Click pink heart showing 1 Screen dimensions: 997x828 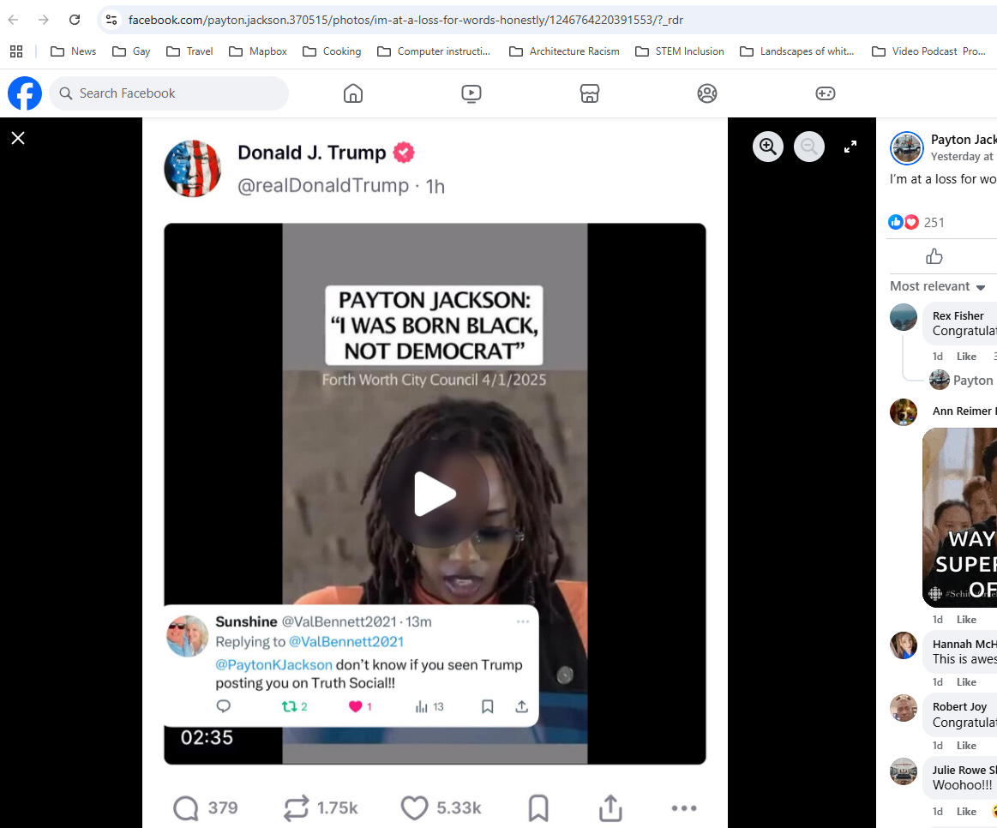[356, 706]
